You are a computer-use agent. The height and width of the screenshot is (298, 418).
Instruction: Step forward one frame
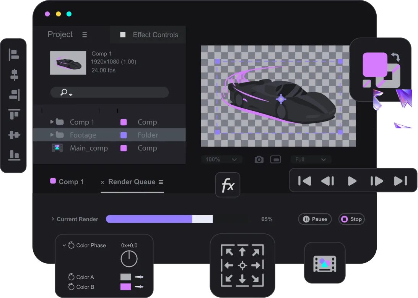click(377, 181)
